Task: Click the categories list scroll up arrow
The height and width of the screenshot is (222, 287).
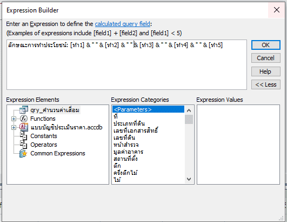Action: [189, 110]
